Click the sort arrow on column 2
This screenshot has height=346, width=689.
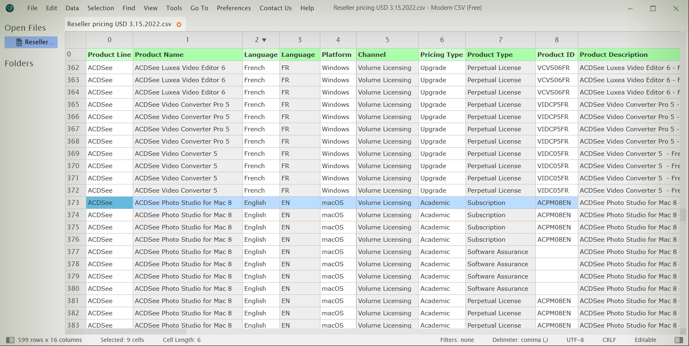coord(264,40)
